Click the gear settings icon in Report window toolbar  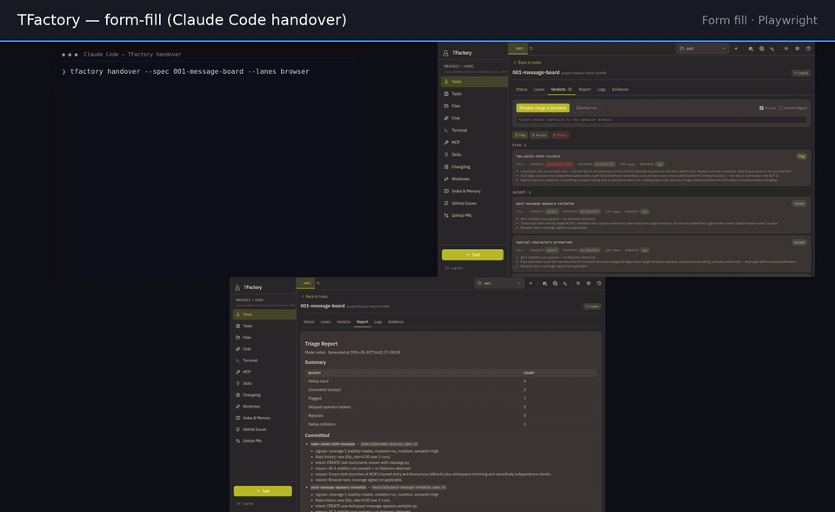click(589, 283)
